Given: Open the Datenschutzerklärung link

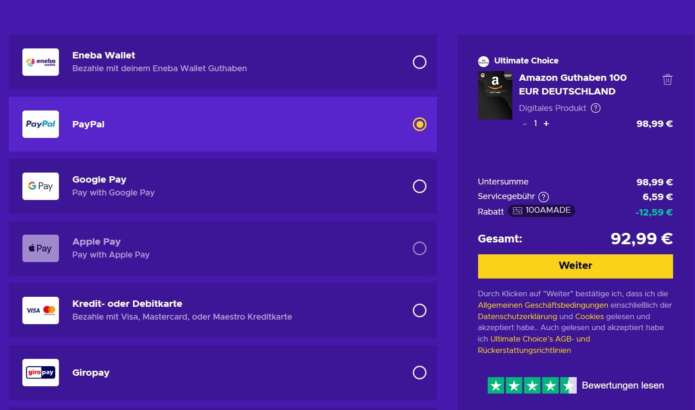Looking at the screenshot, I should click(517, 316).
